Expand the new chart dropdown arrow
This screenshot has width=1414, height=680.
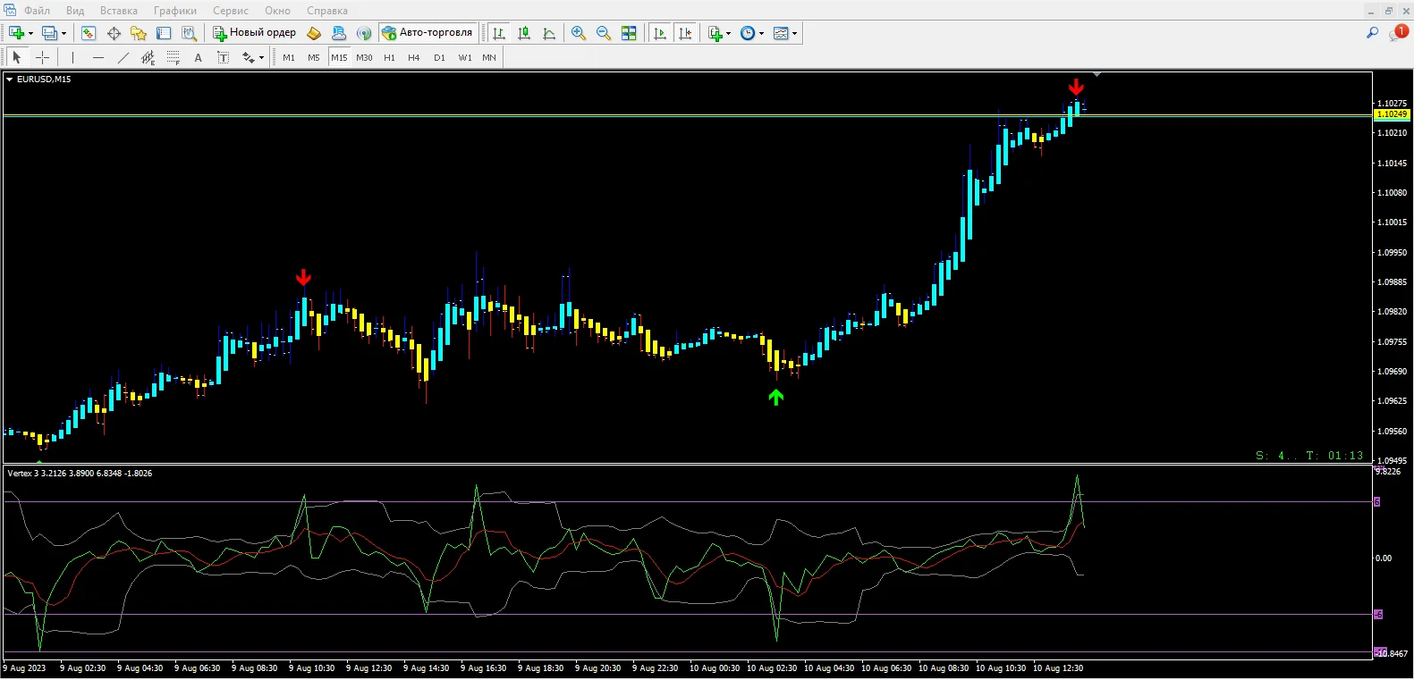pyautogui.click(x=30, y=34)
